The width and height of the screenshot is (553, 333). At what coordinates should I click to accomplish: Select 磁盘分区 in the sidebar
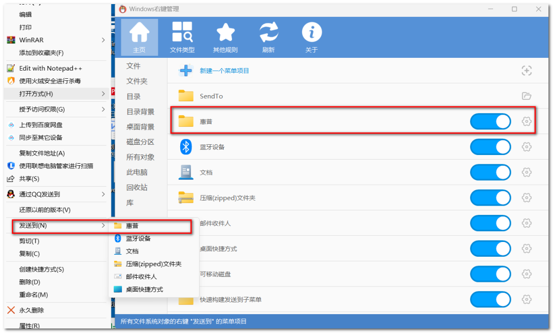point(140,142)
